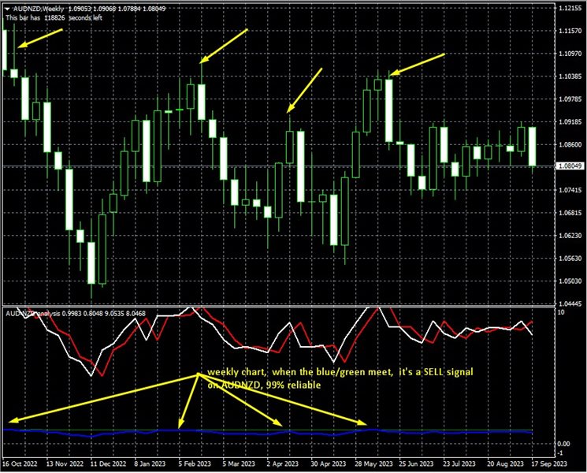This screenshot has height=473, width=587.
Task: Click the 23 Jul 2023 date label
Action: (459, 464)
